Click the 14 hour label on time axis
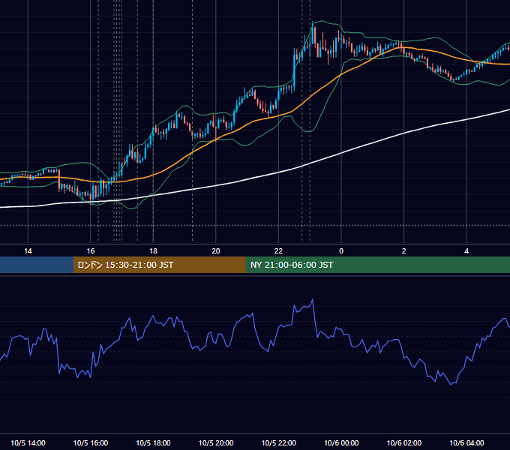This screenshot has width=510, height=450. (x=28, y=251)
